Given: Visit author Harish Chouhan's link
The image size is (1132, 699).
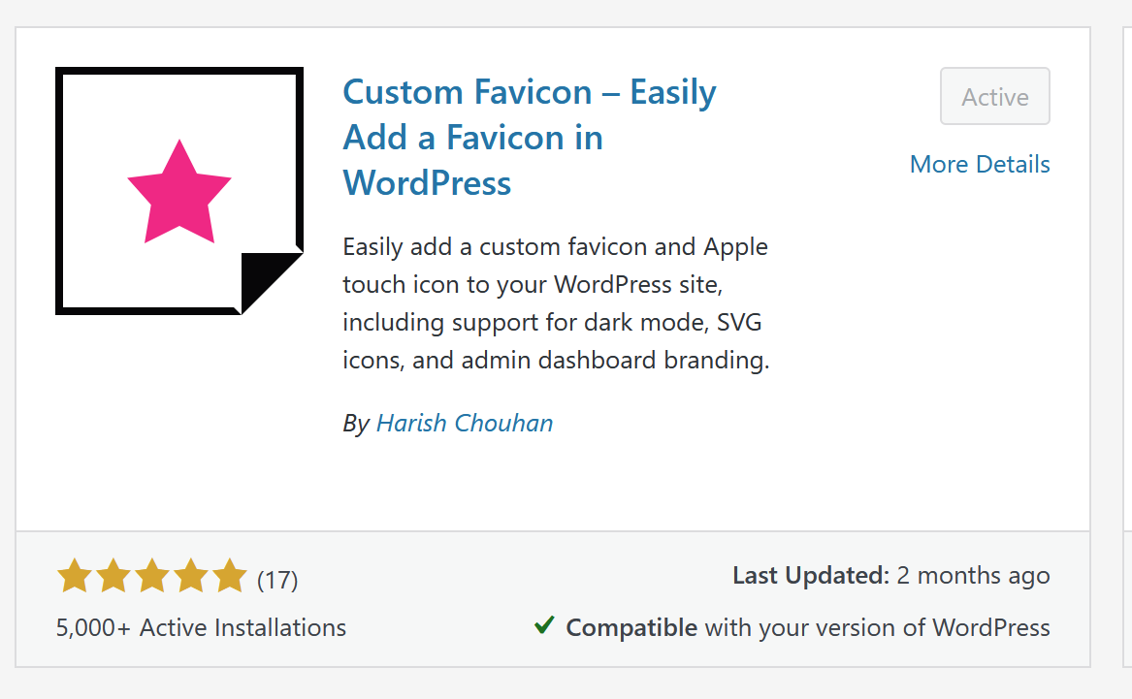Looking at the screenshot, I should pyautogui.click(x=465, y=424).
